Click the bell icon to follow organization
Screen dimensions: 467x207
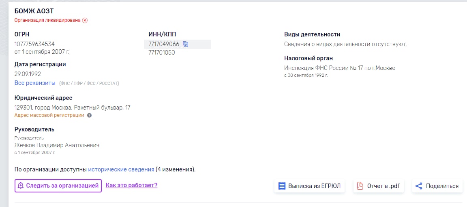pyautogui.click(x=21, y=186)
